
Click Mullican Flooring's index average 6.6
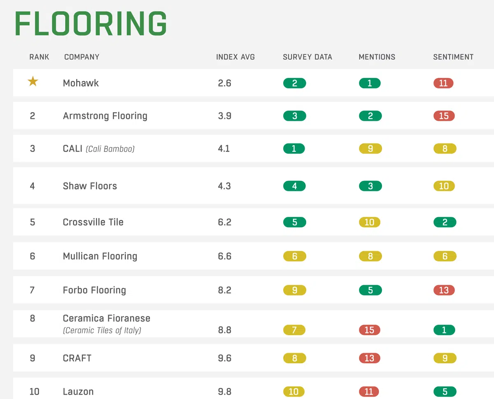pos(225,256)
